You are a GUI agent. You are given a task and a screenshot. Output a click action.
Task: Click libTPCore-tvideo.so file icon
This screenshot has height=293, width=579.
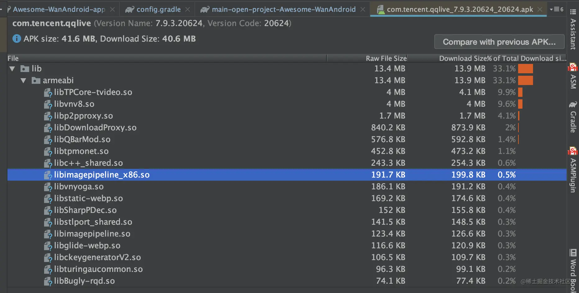pos(48,92)
